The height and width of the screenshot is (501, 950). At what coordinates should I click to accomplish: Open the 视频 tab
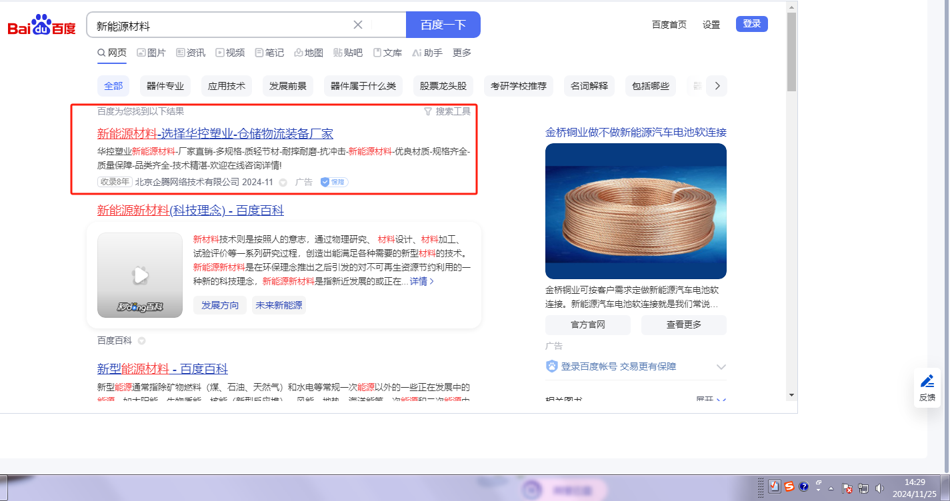click(x=230, y=53)
